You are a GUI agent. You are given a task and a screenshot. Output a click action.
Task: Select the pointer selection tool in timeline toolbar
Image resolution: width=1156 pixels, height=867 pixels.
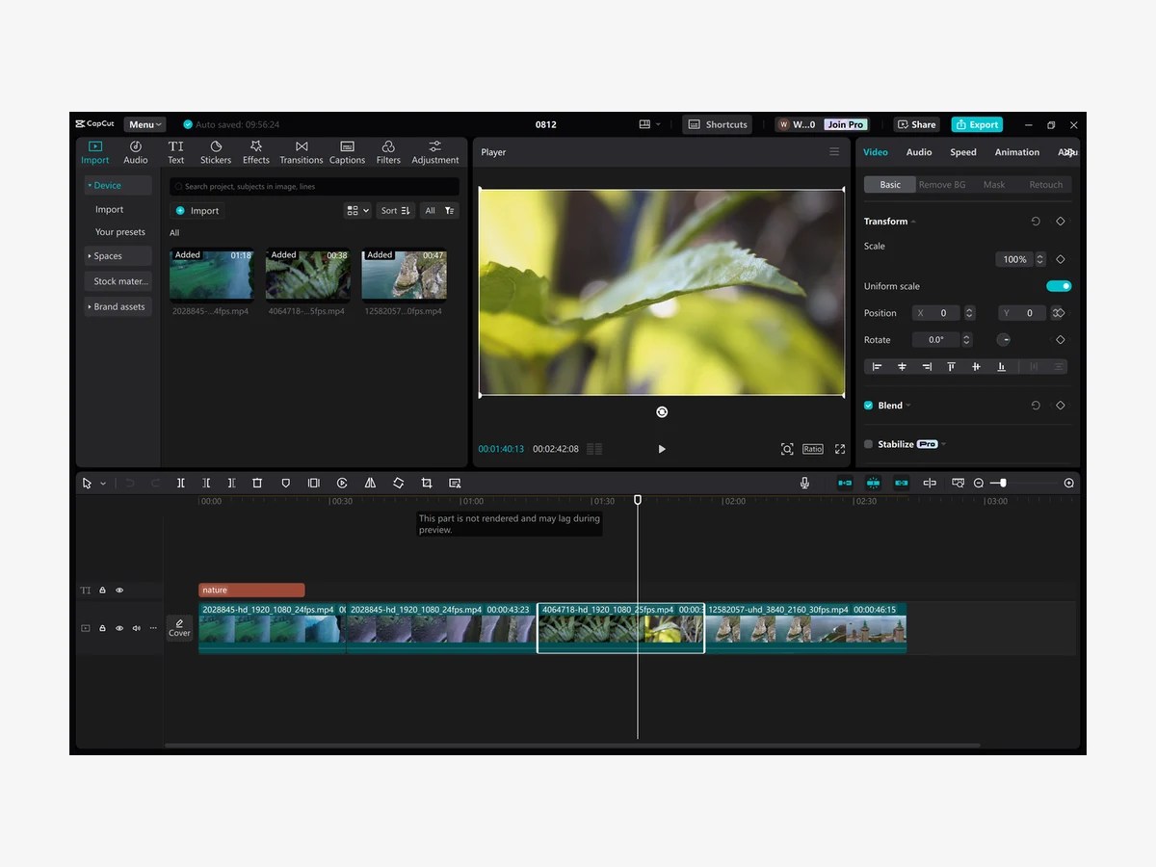tap(87, 483)
